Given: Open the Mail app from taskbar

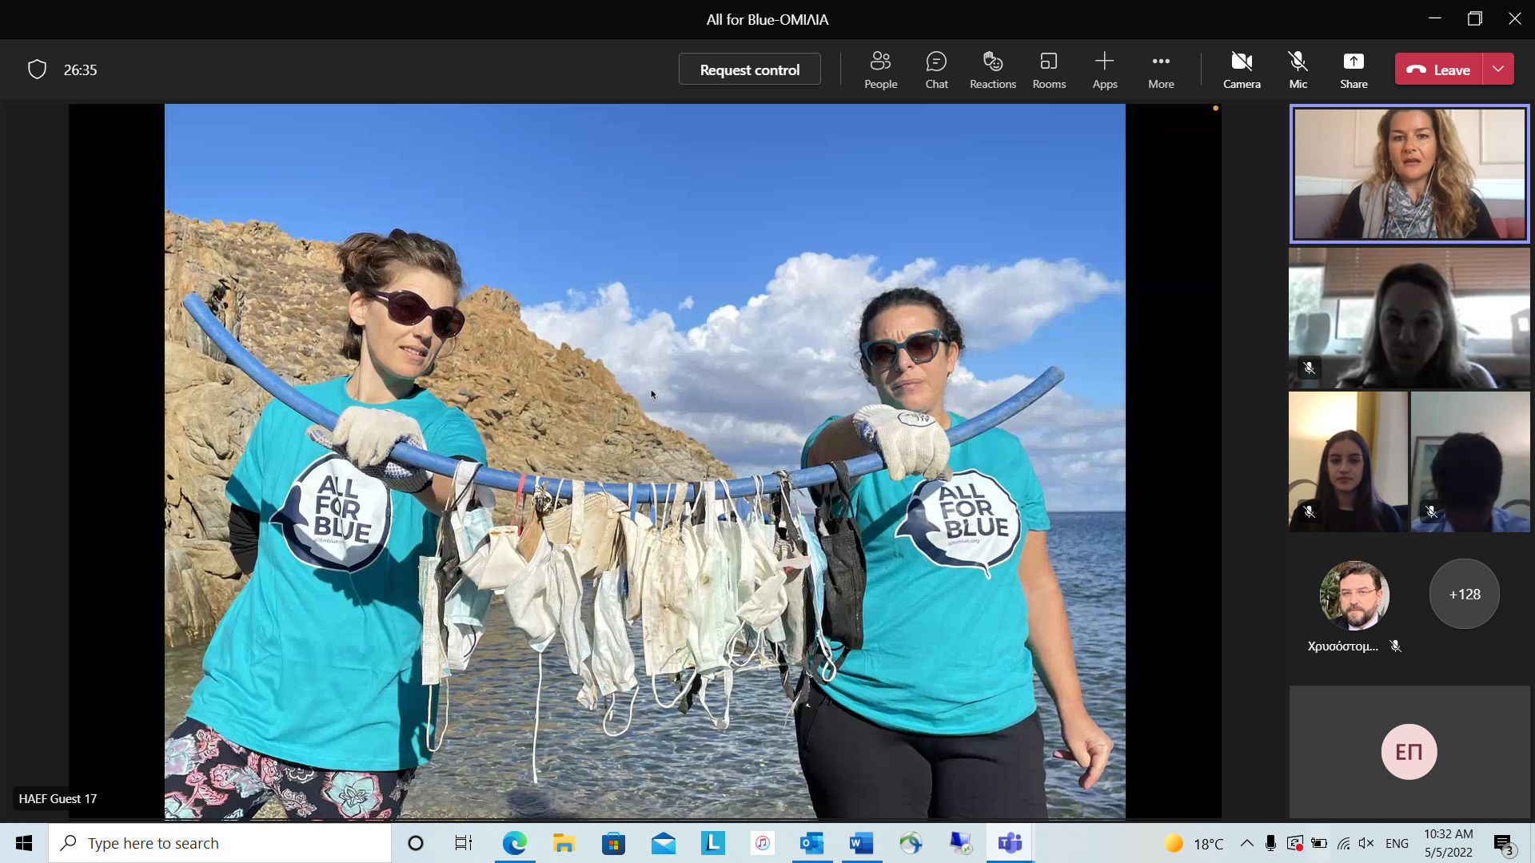Looking at the screenshot, I should pos(664,843).
